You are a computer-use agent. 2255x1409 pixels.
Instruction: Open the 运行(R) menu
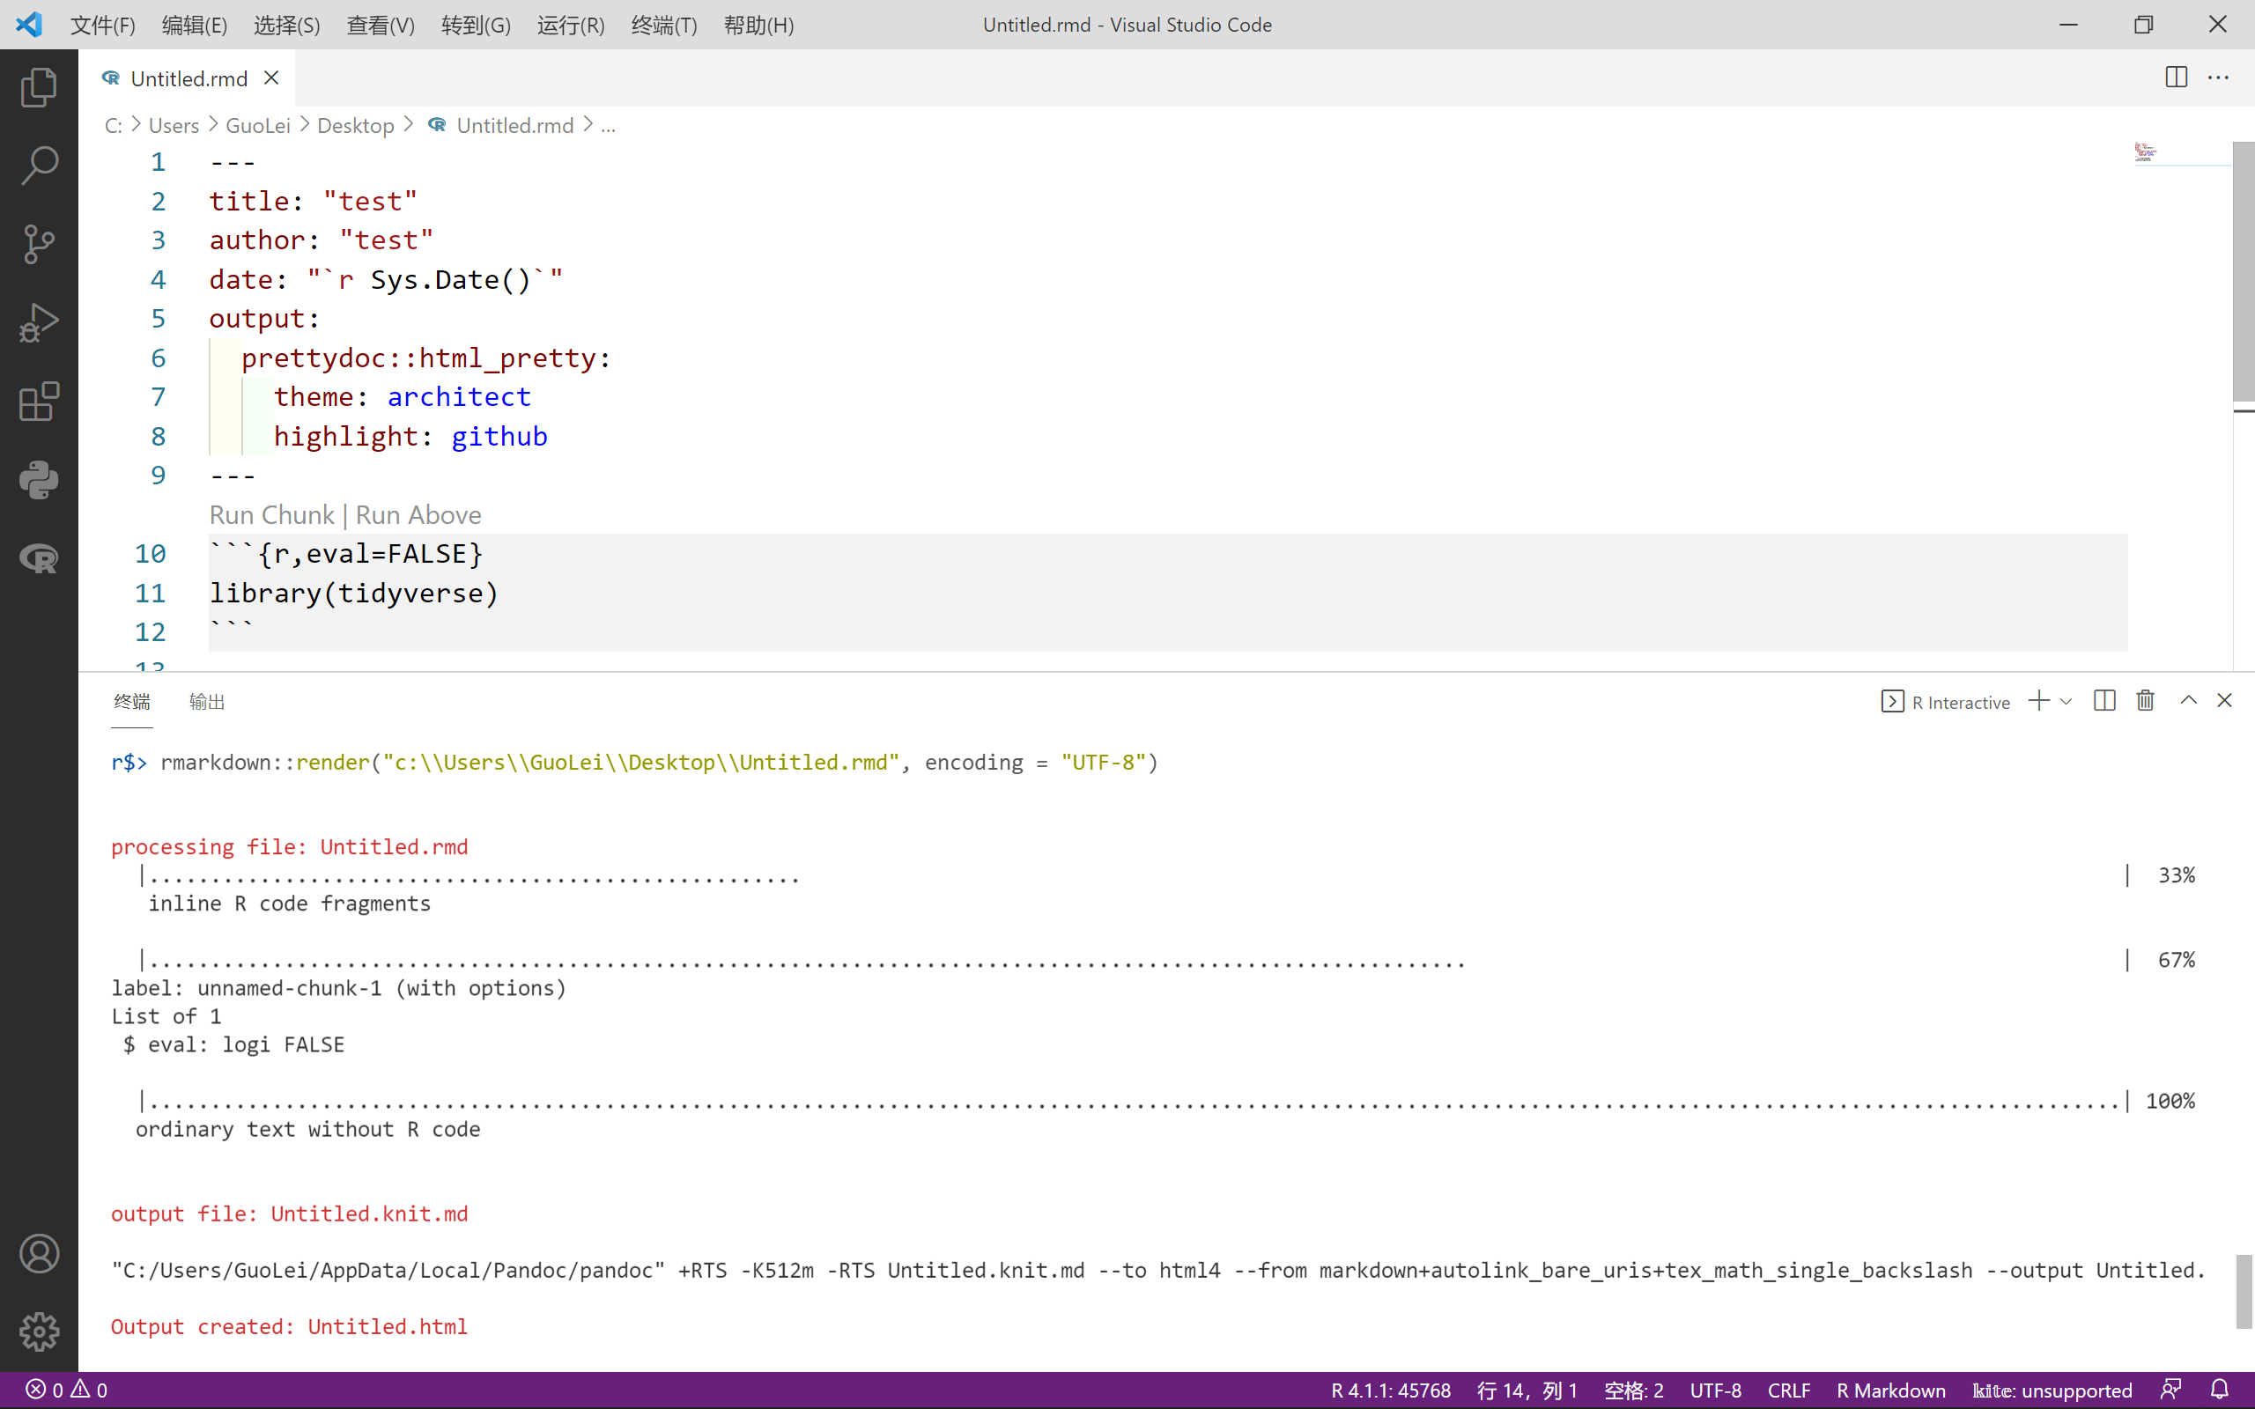(571, 26)
